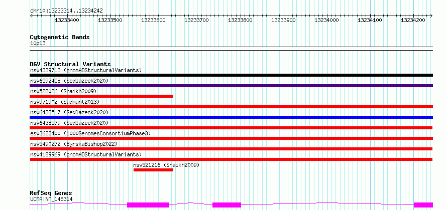Click the red esv3622400 variant bar

[231, 138]
